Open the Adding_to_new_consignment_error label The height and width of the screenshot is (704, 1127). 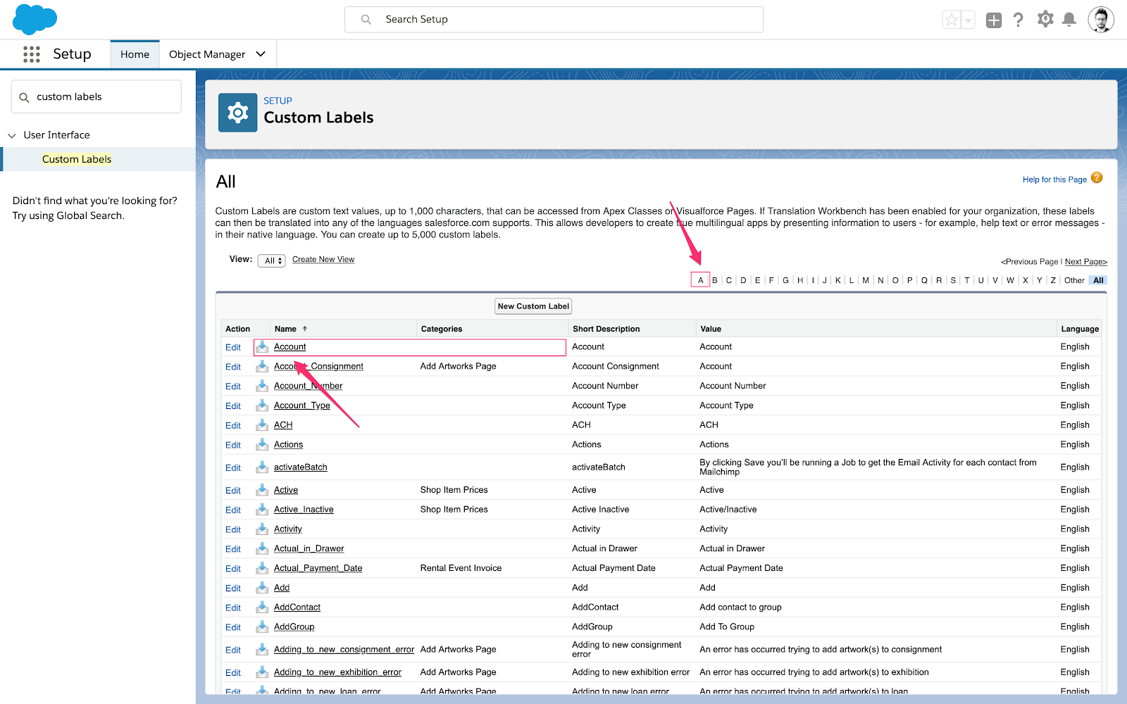tap(344, 649)
